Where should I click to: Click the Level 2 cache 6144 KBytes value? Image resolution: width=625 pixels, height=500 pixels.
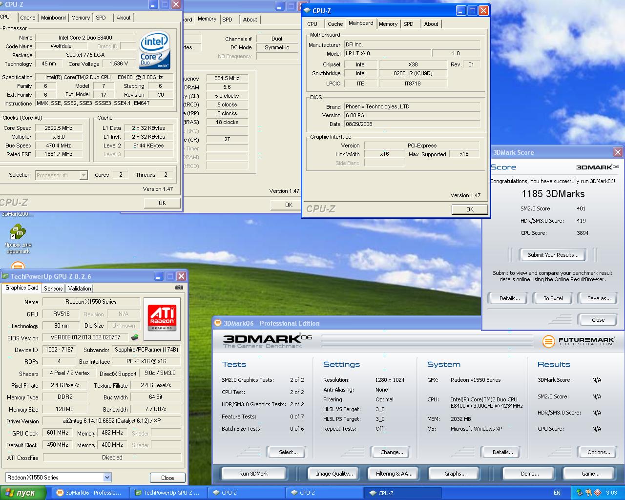148,146
